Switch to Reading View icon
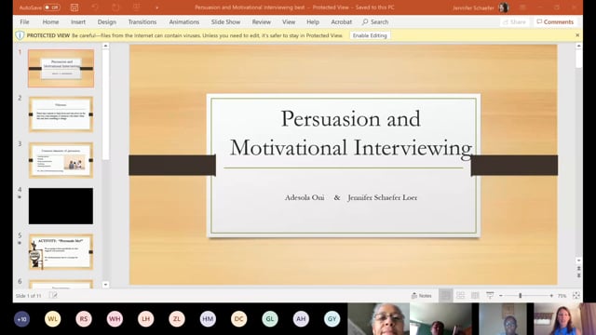 [475, 295]
